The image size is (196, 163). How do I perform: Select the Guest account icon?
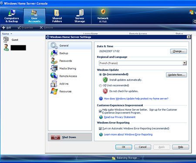point(6,40)
